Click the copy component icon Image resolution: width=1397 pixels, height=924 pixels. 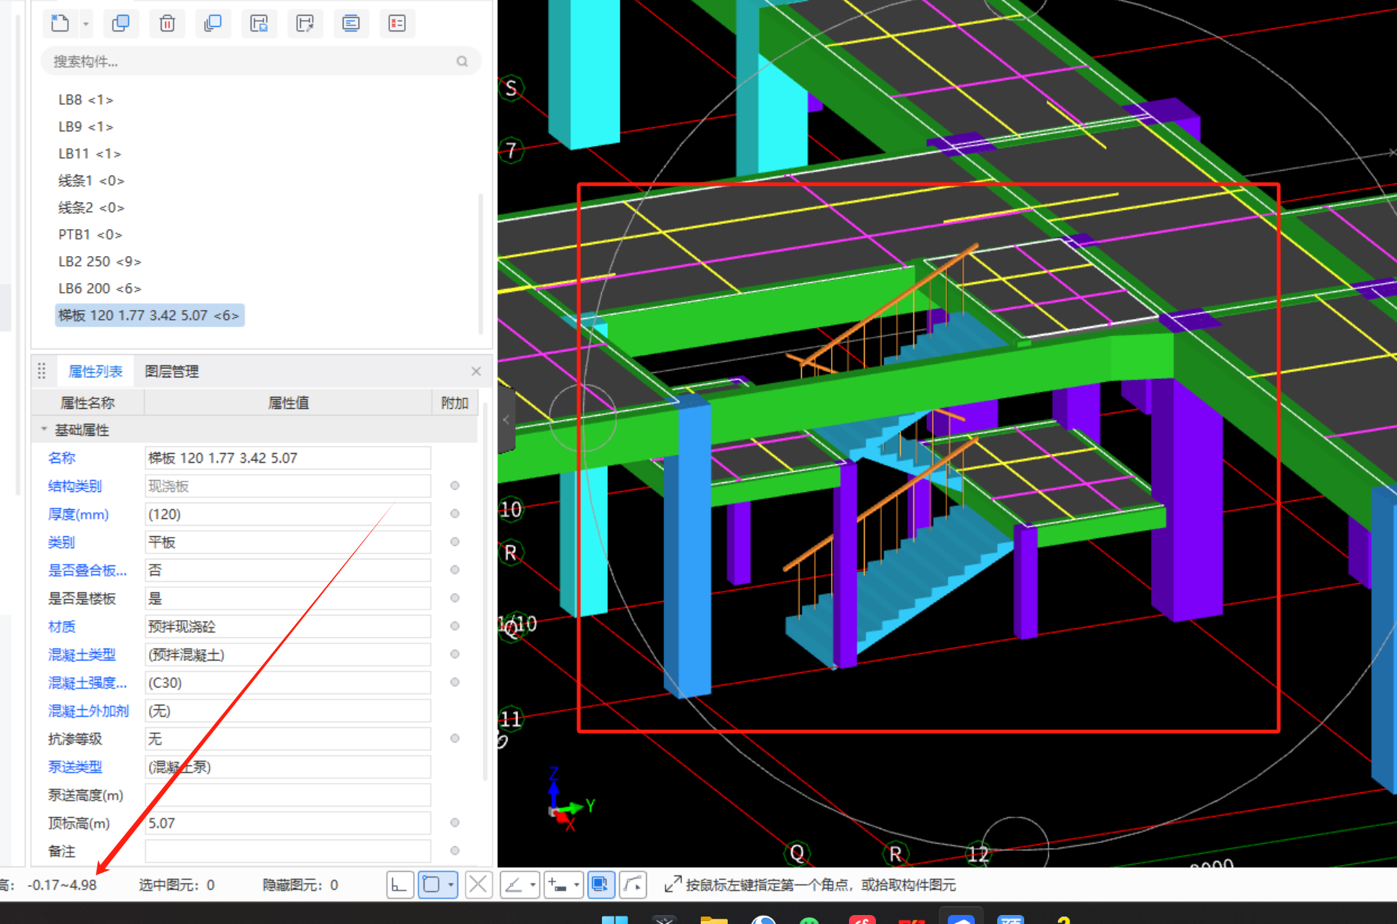coord(121,23)
